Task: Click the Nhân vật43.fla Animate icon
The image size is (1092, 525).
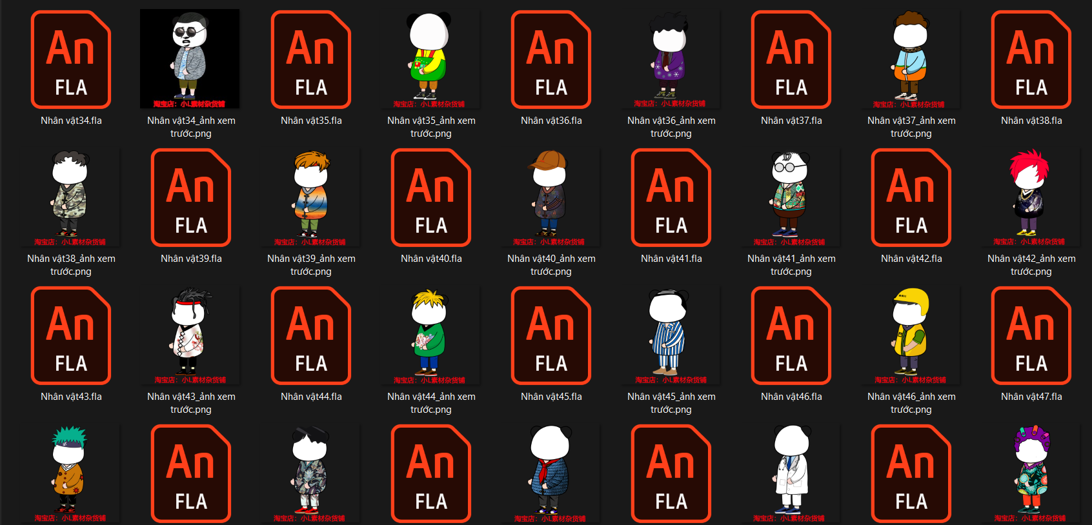Action: [71, 335]
